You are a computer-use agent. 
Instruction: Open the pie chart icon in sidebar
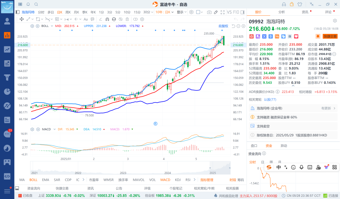point(7,92)
